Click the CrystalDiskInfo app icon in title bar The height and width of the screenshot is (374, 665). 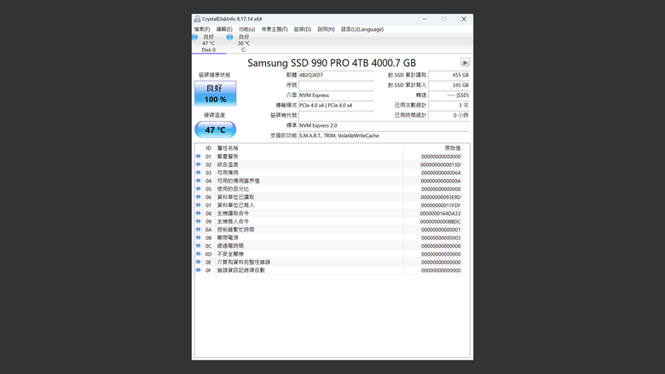pyautogui.click(x=197, y=19)
